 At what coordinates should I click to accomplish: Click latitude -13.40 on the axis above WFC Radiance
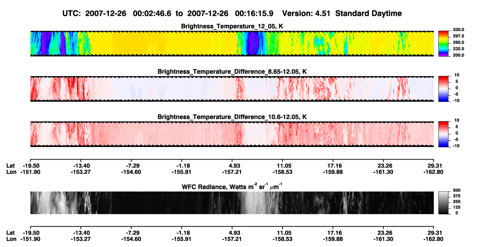(80, 166)
